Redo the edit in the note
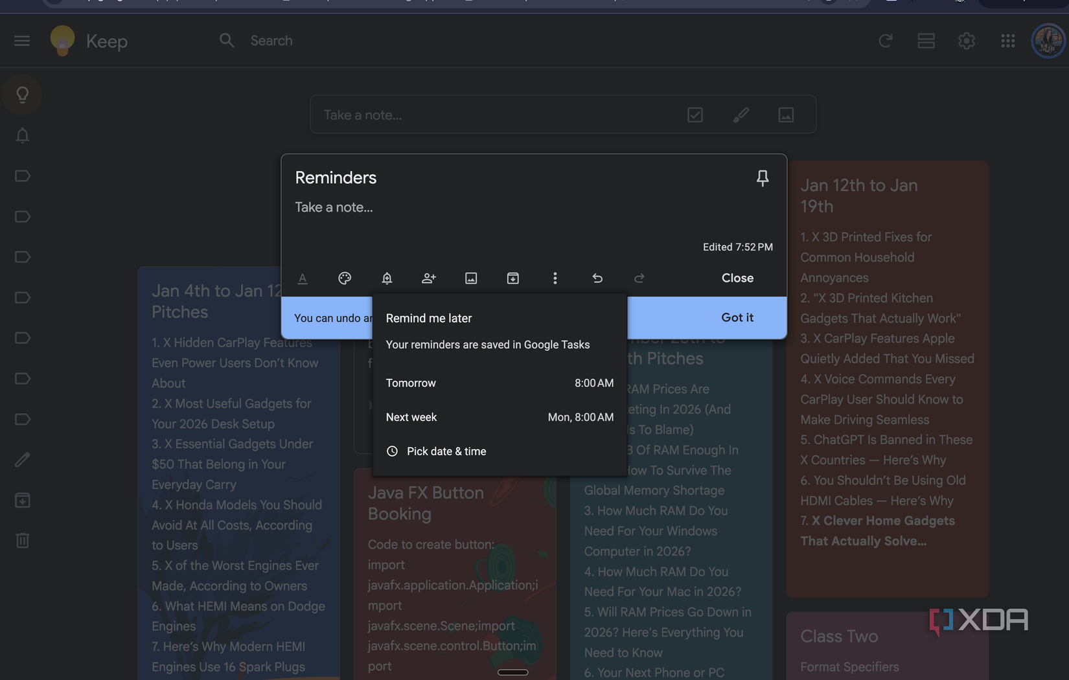The image size is (1069, 680). [x=639, y=278]
